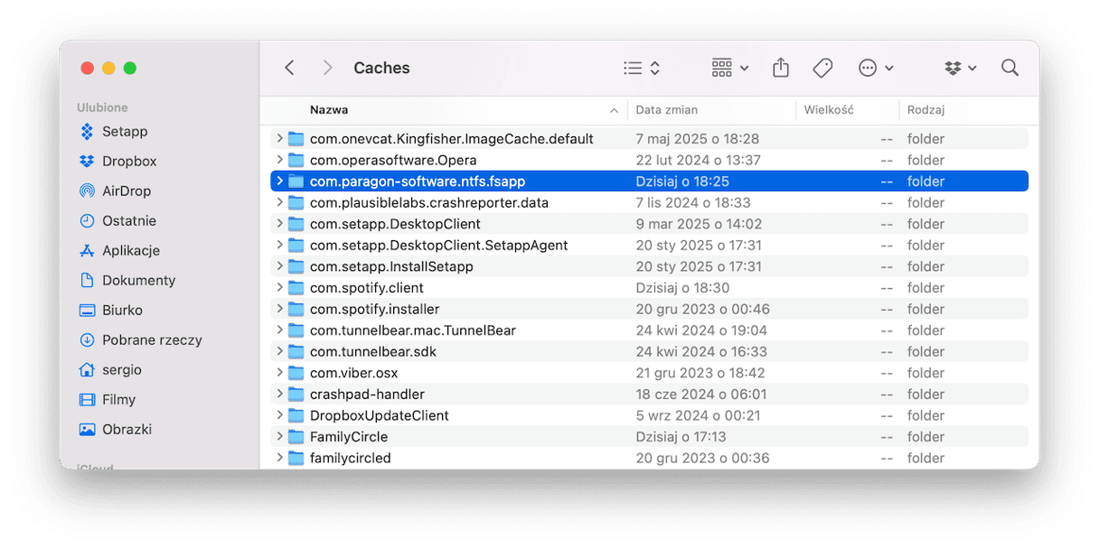
Task: Expand the FamilyCircle folder
Action: point(280,437)
